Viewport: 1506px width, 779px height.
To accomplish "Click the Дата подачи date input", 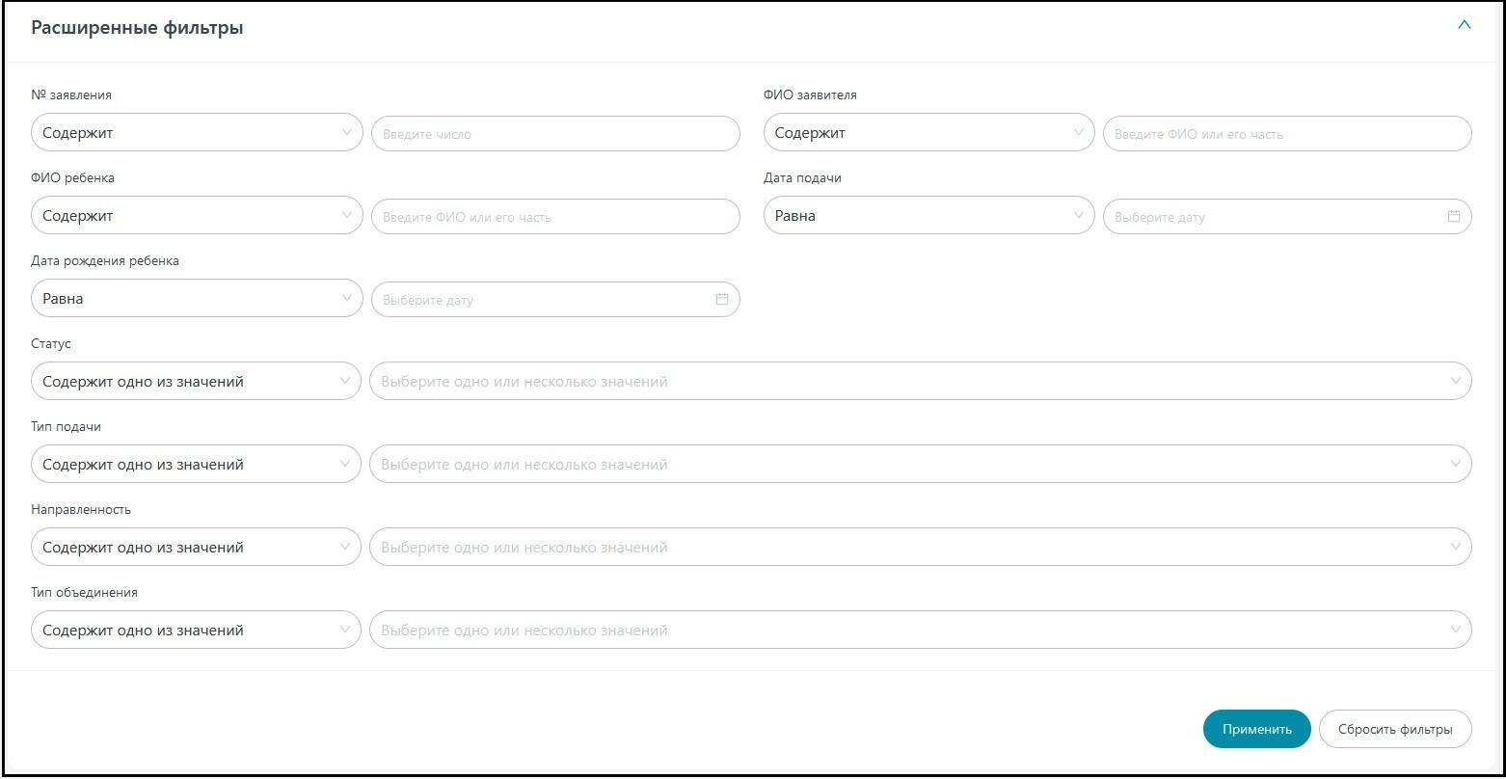I will coord(1273,217).
